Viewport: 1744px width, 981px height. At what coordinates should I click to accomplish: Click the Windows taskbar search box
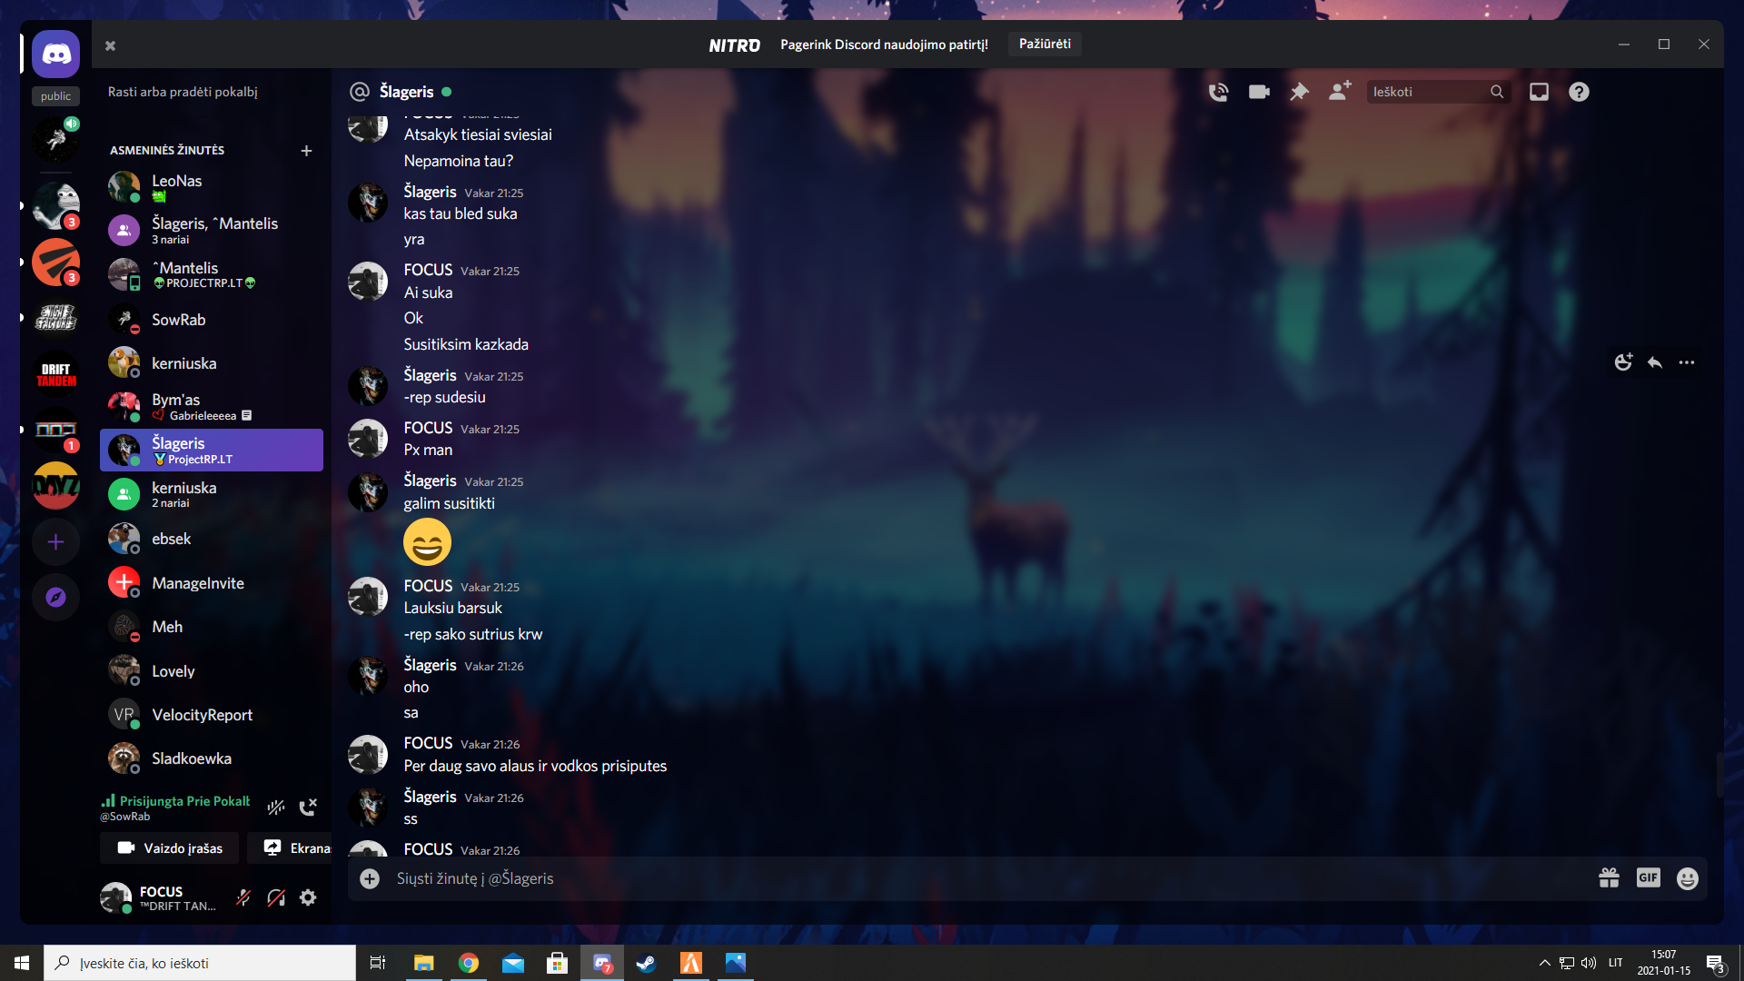tap(200, 963)
